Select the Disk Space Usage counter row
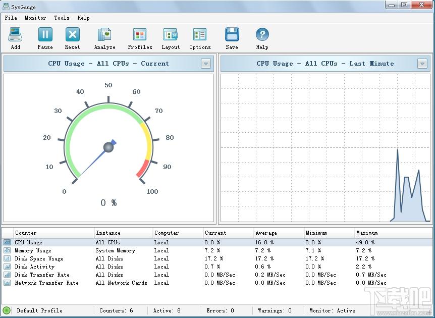The width and height of the screenshot is (435, 318). [x=217, y=258]
